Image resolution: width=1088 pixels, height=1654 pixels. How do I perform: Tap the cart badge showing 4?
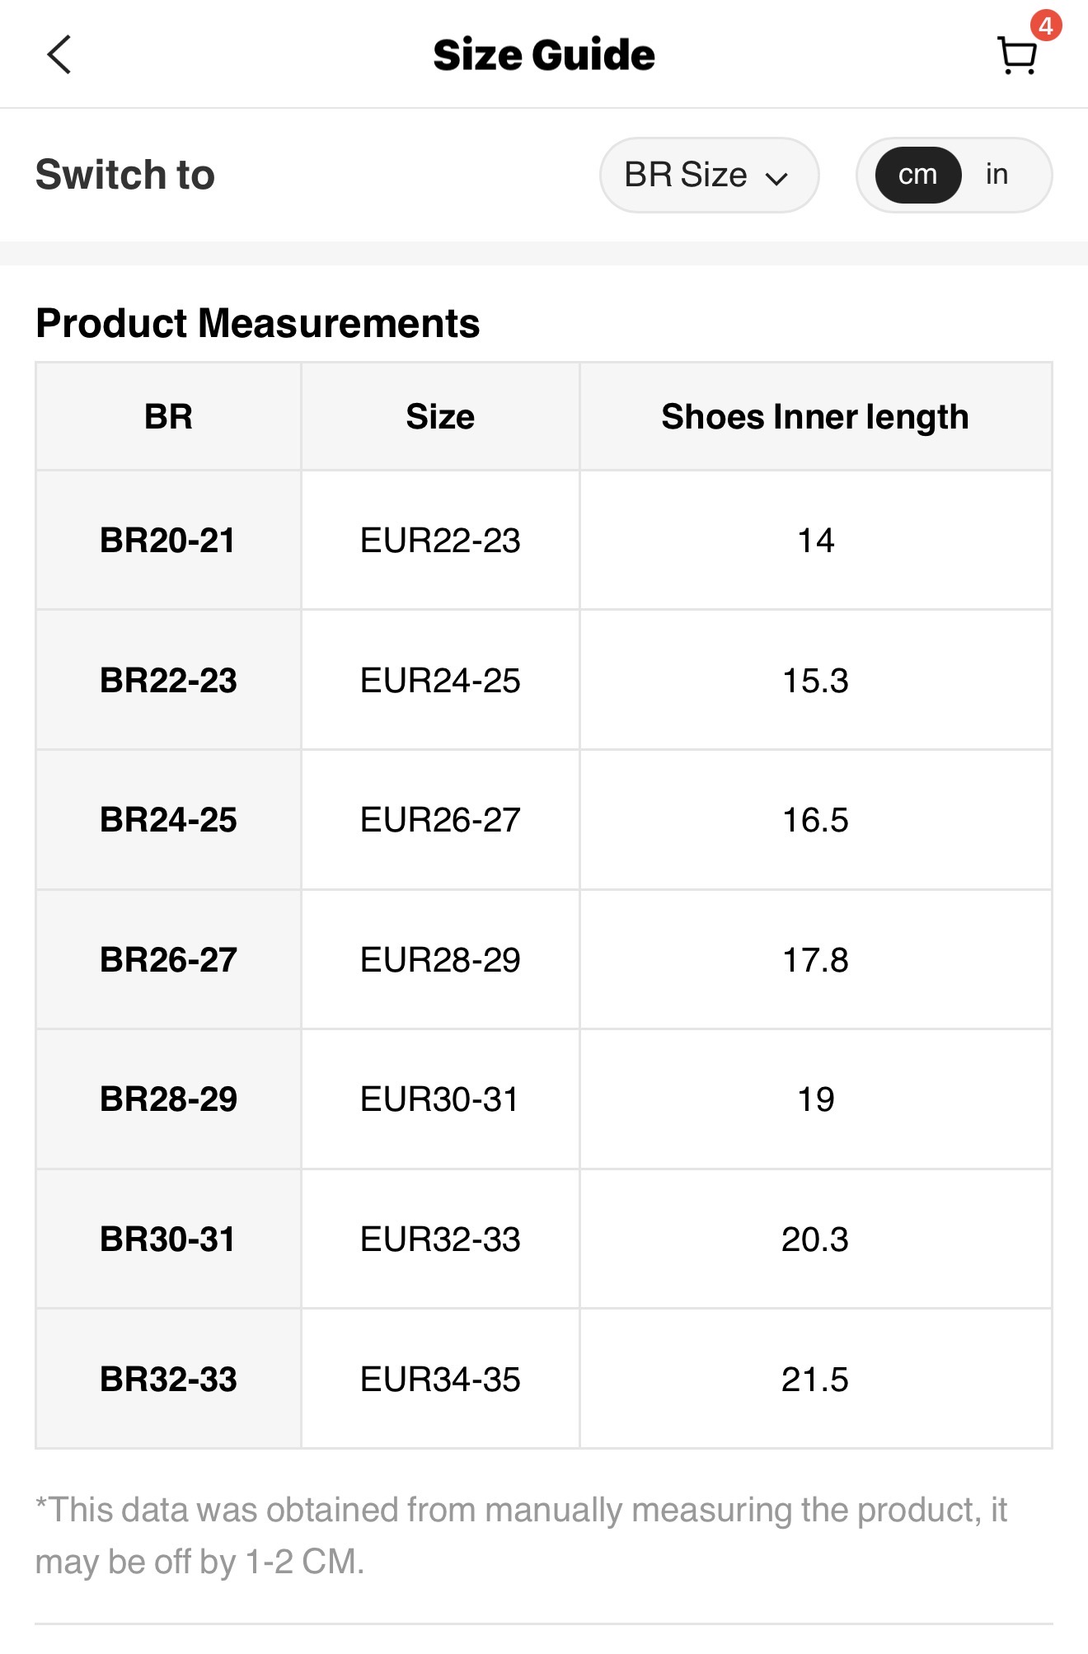[1045, 26]
